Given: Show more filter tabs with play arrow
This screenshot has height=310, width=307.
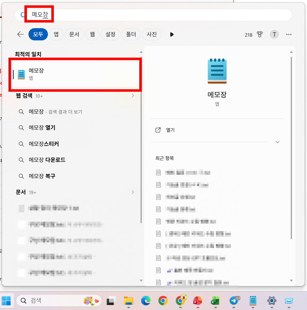Looking at the screenshot, I should (x=172, y=34).
